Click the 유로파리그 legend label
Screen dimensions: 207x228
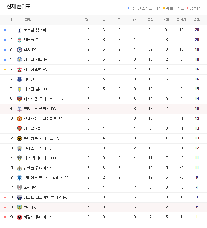coord(175,8)
